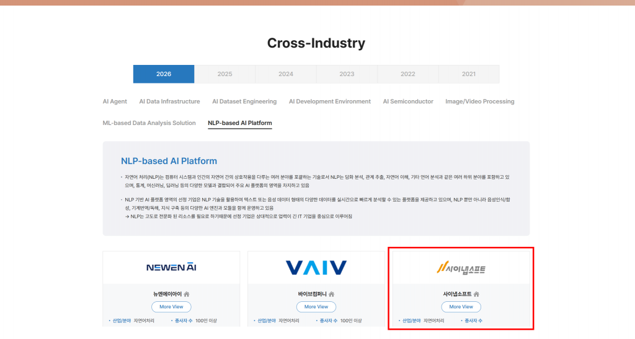This screenshot has height=339, width=635.
Task: Go to the Image/Video Processing category
Action: (479, 101)
